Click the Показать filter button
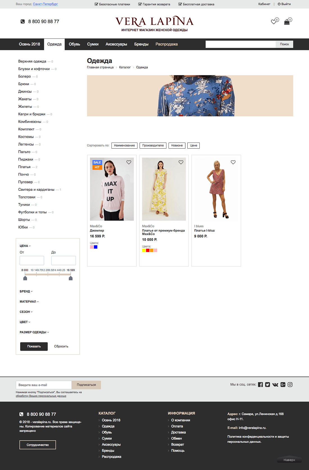Screen dimensions: 309x470 coord(34,346)
